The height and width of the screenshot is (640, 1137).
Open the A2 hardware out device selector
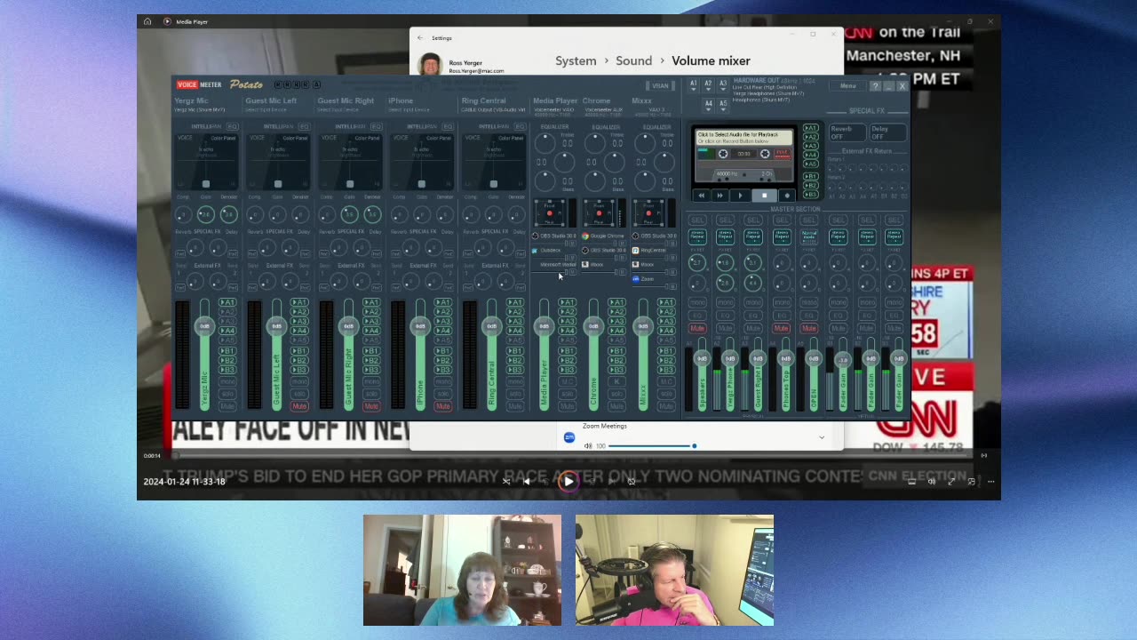tap(708, 84)
